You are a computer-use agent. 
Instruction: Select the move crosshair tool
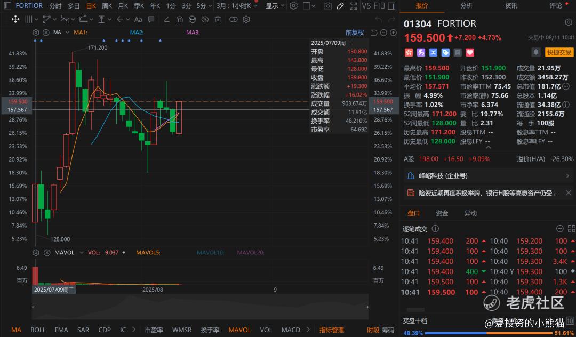point(15,19)
